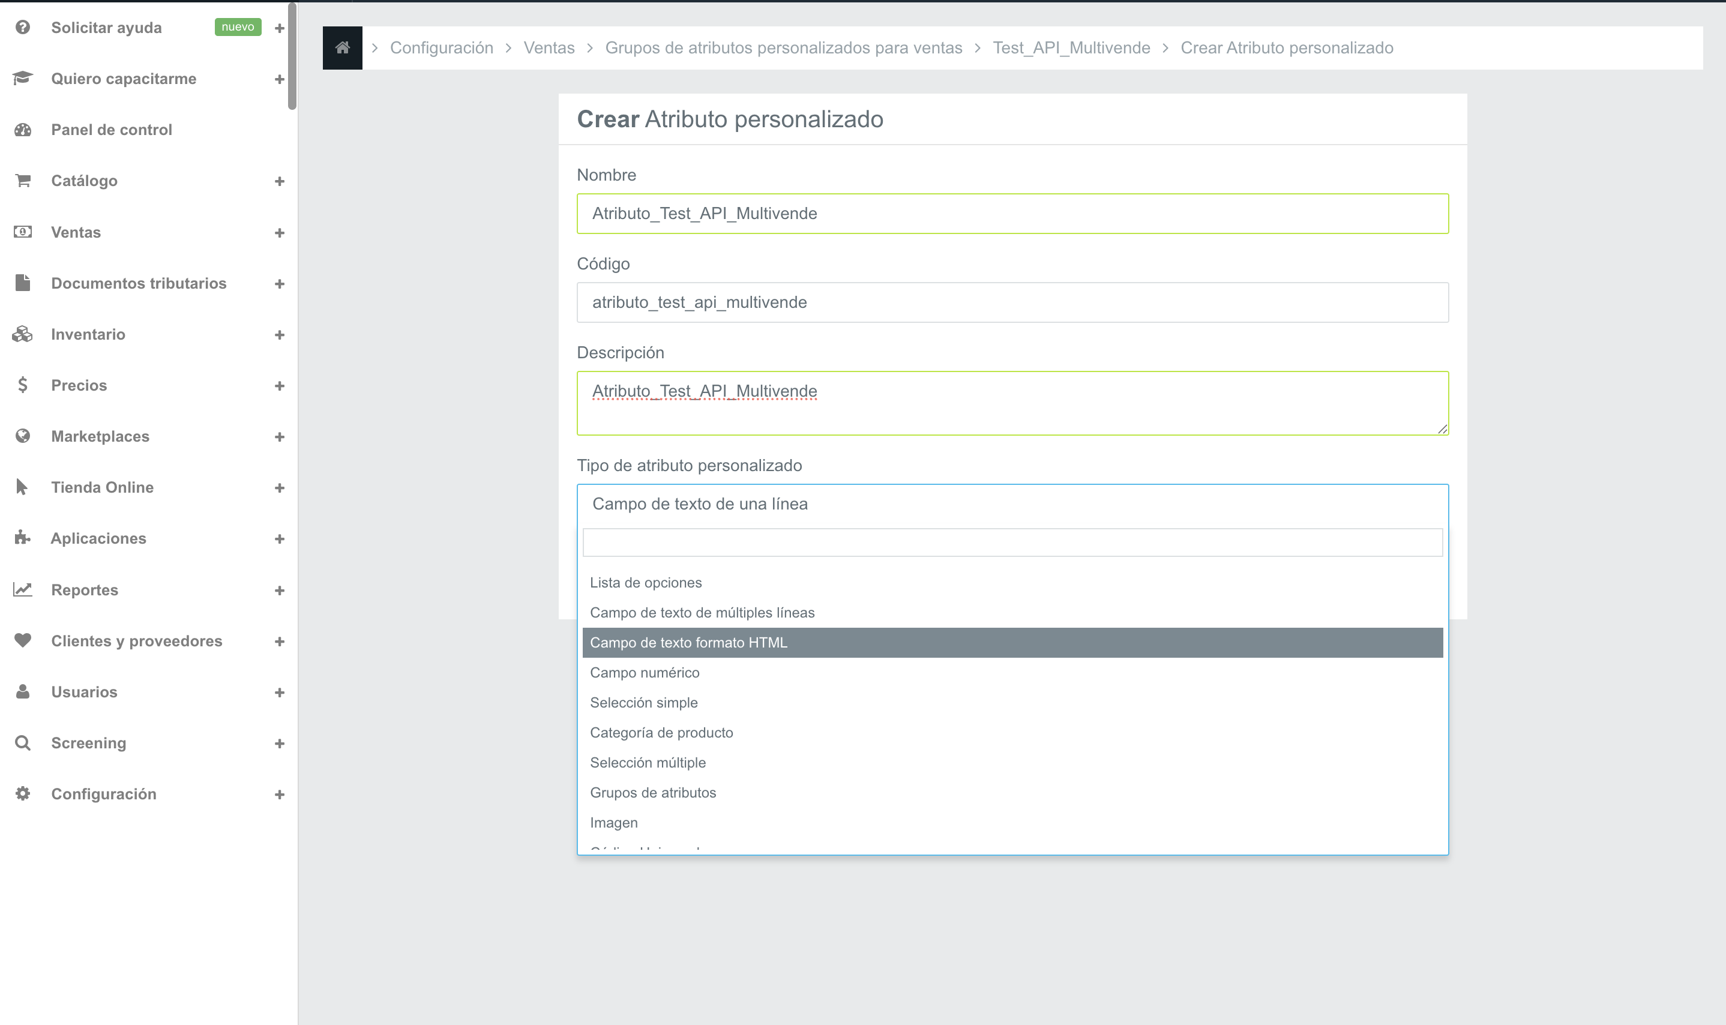Image resolution: width=1726 pixels, height=1025 pixels.
Task: Pick Lista de opciones option
Action: click(646, 582)
